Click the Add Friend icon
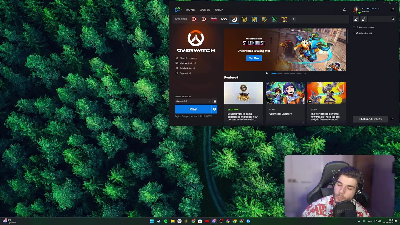The width and height of the screenshot is (400, 225). coord(356,19)
